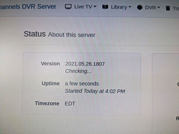Open the DVR menu
This screenshot has width=179, height=134.
[x=148, y=8]
